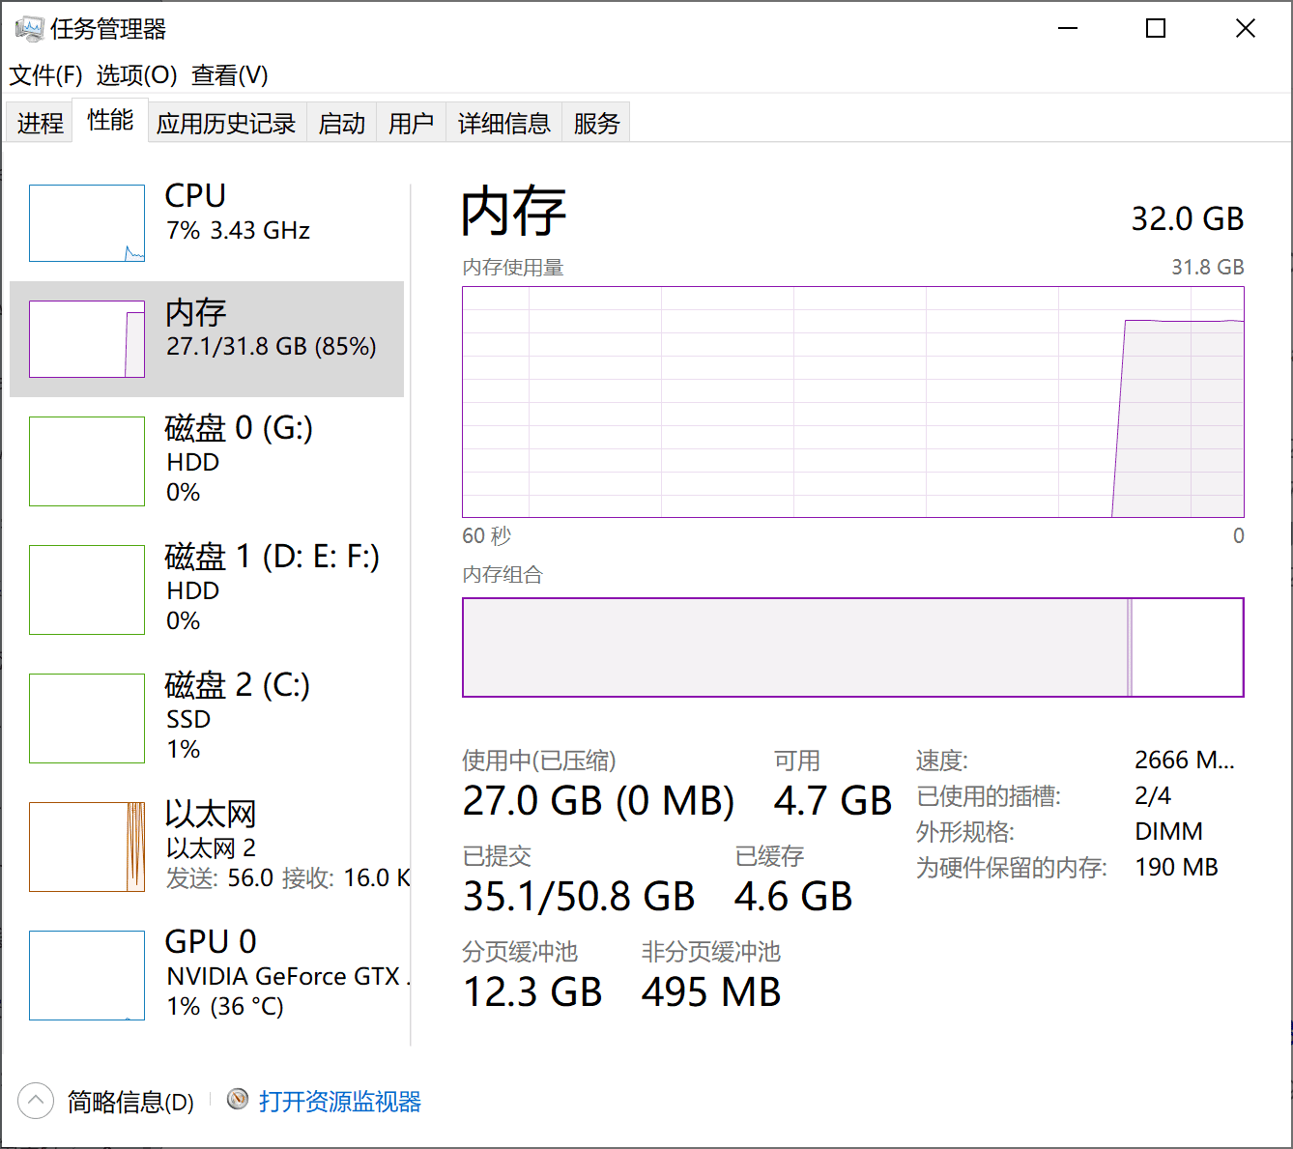1293x1149 pixels.
Task: Switch to the 详细信息 tab
Action: coord(503,124)
